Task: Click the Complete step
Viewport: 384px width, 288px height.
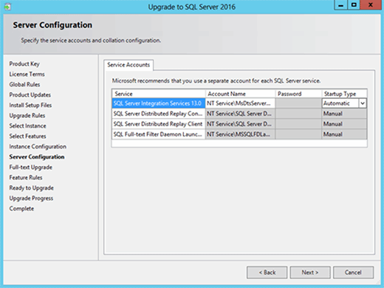Action: coord(21,209)
